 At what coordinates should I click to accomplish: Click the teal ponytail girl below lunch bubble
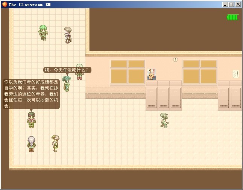pyautogui.click(x=67, y=84)
